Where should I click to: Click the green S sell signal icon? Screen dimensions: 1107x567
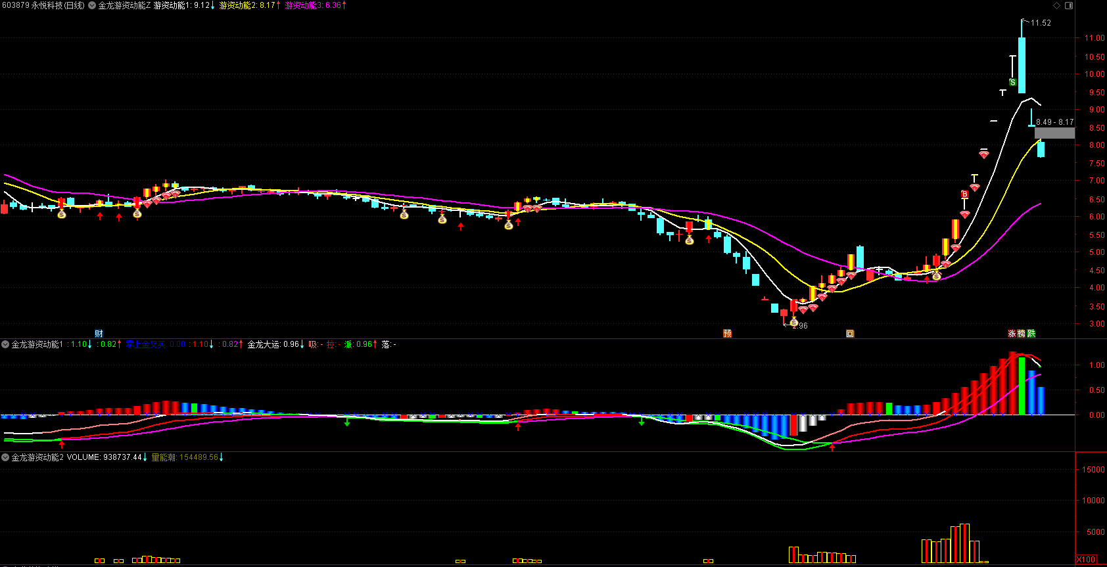1012,83
